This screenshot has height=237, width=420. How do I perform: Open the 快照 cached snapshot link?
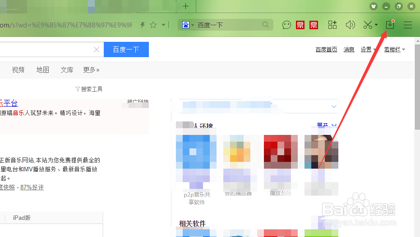click(8, 188)
